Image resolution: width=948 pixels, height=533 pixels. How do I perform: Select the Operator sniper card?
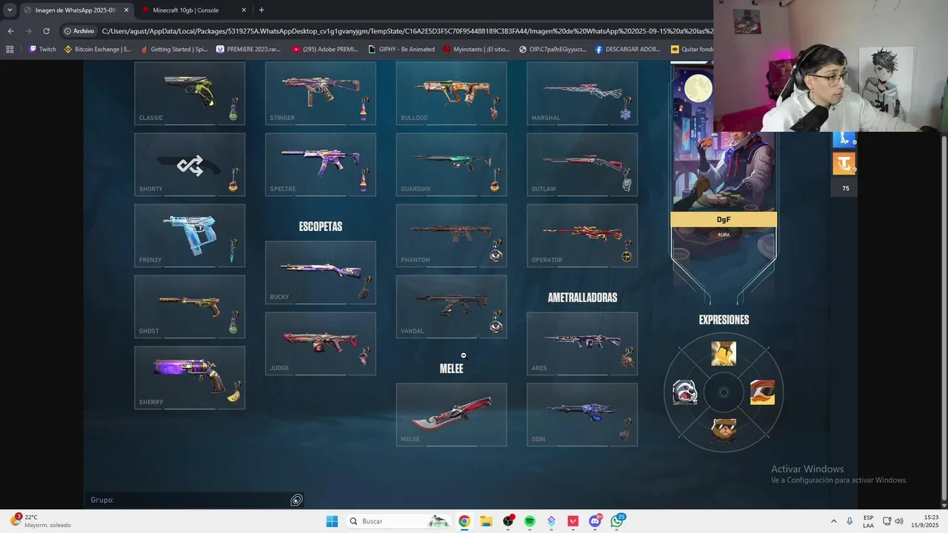(x=582, y=235)
